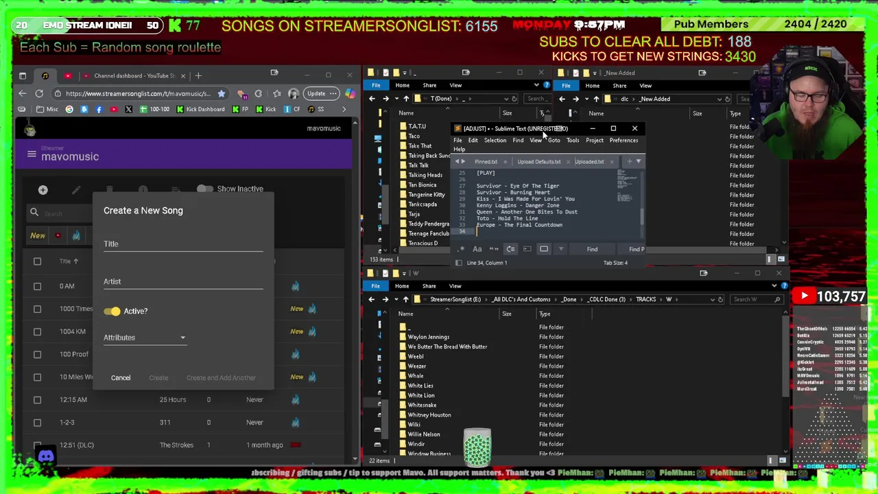Switch to Uploaded.txt tab in Sublime
878x494 pixels.
[589, 162]
